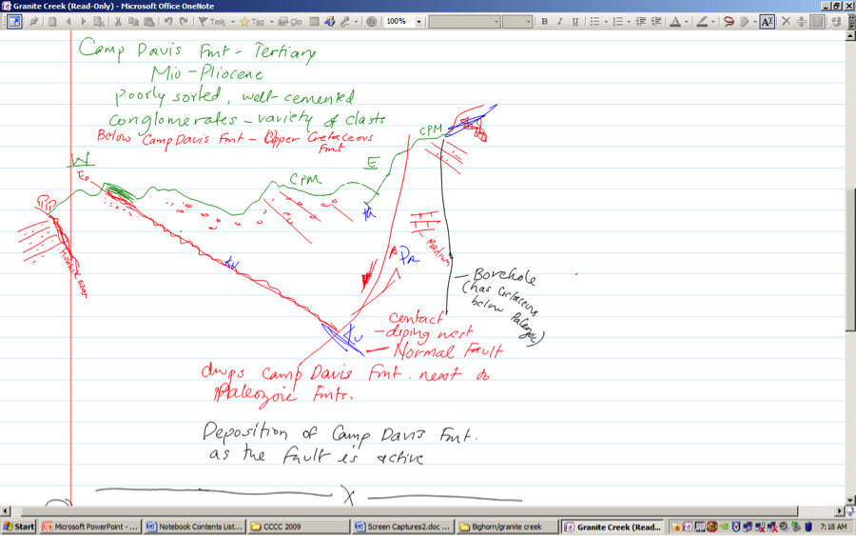
Task: Select the Lasso selection tool
Action: [728, 21]
